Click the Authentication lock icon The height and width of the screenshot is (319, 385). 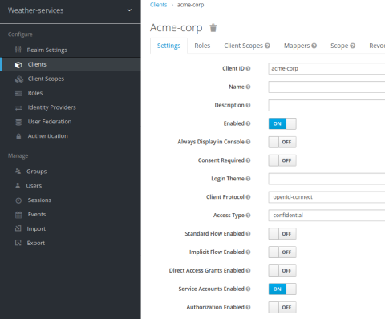click(18, 136)
